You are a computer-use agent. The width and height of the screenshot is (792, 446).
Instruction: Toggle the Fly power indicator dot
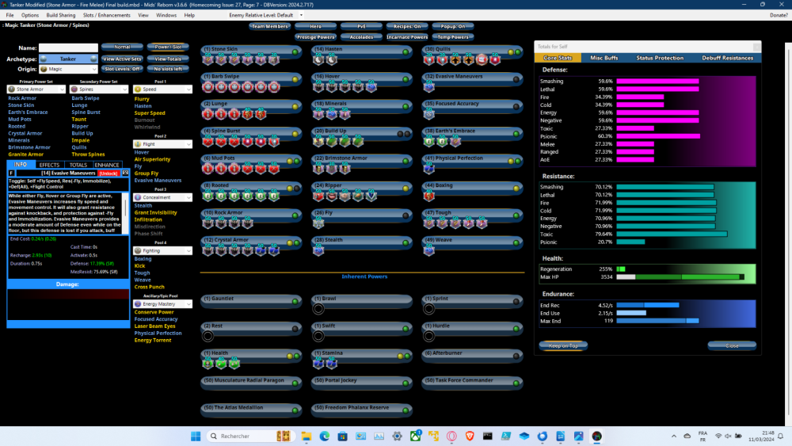click(x=404, y=214)
